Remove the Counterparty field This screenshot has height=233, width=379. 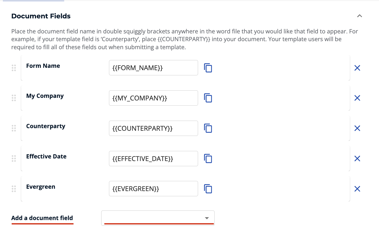357,128
